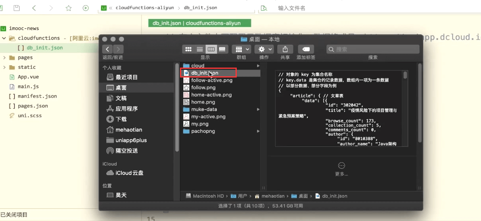Select uniapp6plus folder in Finder sidebar
This screenshot has height=221, width=481.
pyautogui.click(x=131, y=140)
